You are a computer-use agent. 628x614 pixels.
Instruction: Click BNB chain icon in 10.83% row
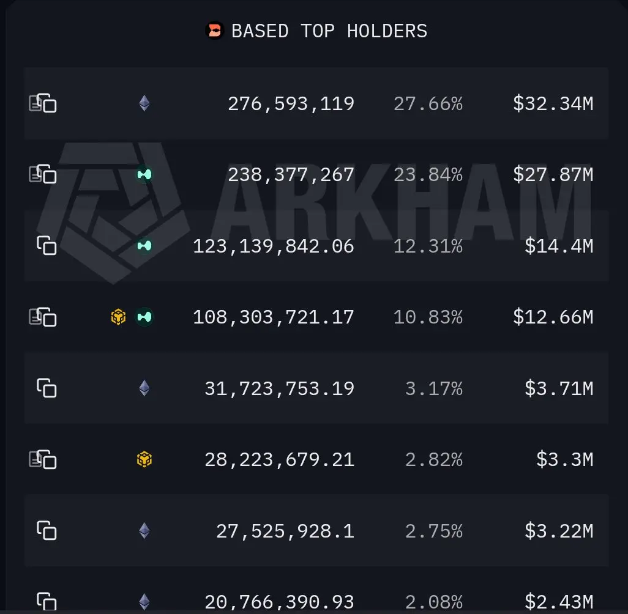(118, 317)
